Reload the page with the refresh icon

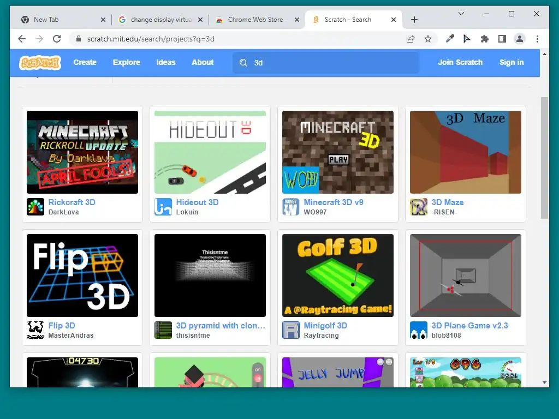57,39
